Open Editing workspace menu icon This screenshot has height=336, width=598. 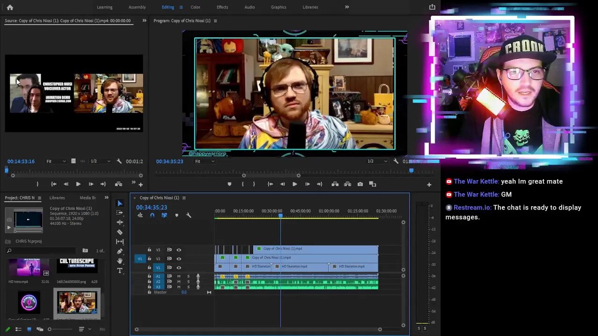point(181,7)
